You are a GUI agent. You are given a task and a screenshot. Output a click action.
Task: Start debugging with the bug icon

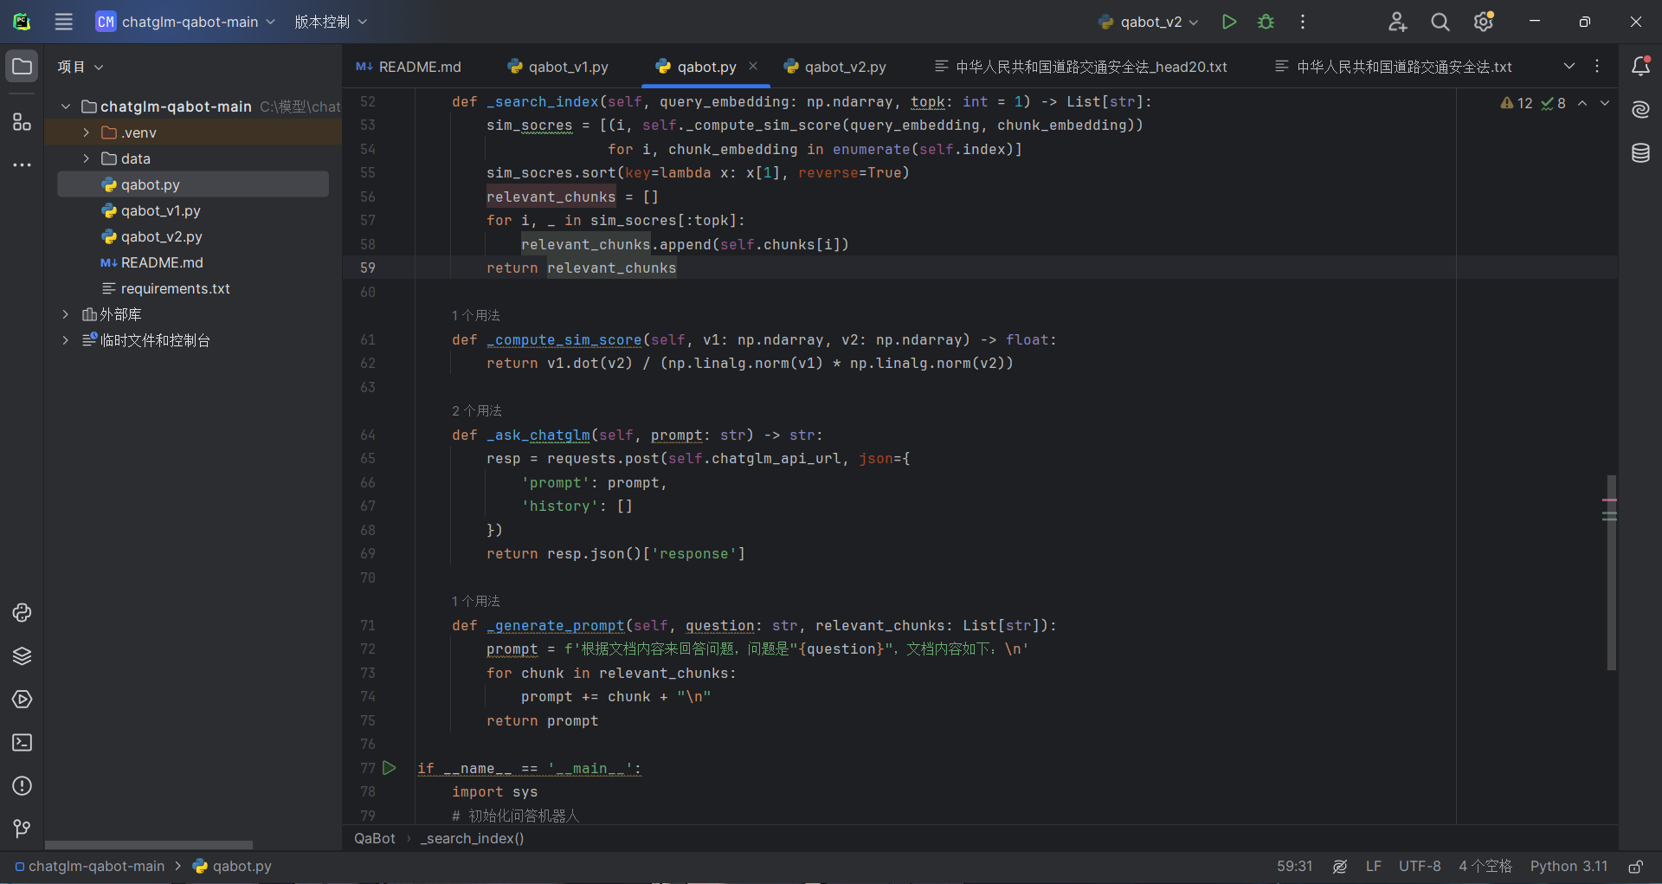[1266, 22]
